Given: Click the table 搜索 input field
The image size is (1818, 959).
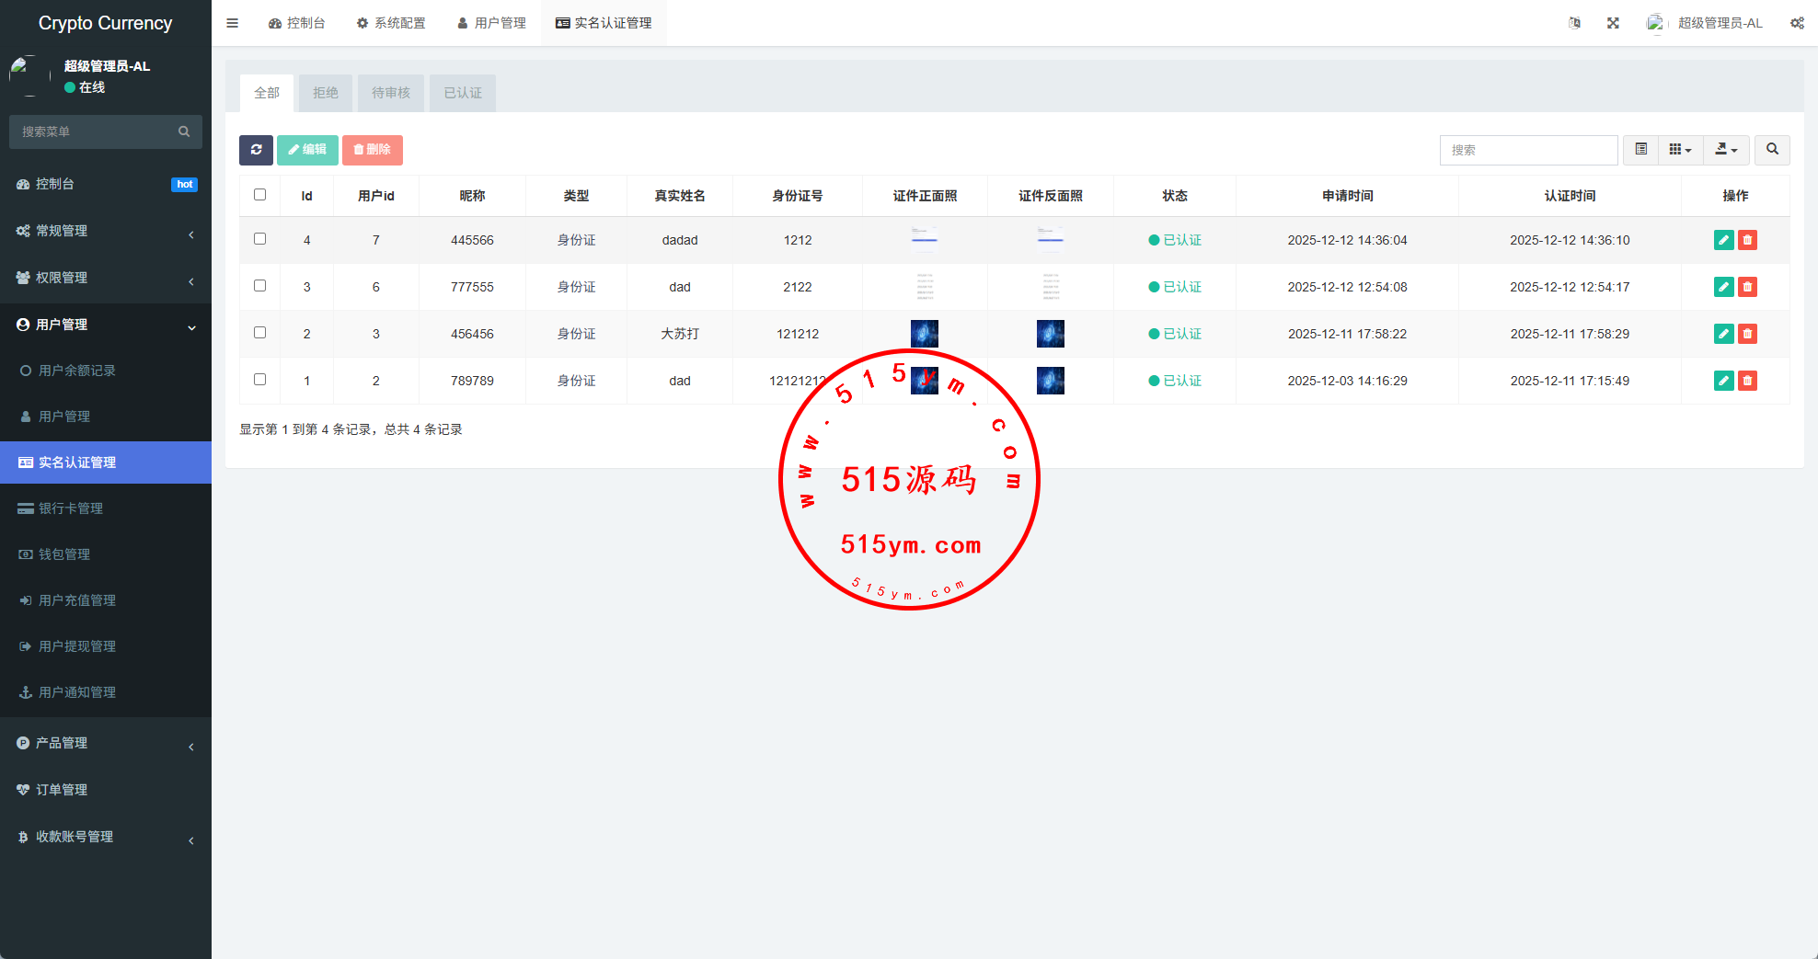Looking at the screenshot, I should [x=1527, y=150].
